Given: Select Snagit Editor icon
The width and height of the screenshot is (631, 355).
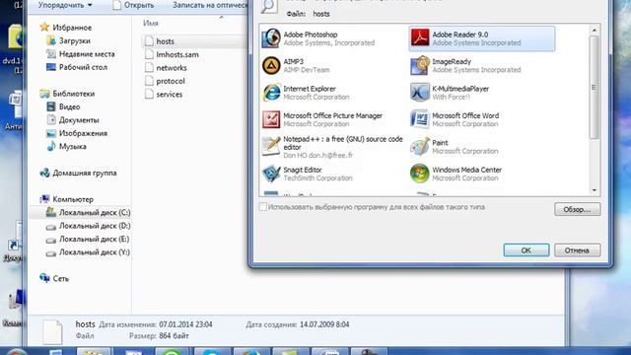Looking at the screenshot, I should coord(271,174).
